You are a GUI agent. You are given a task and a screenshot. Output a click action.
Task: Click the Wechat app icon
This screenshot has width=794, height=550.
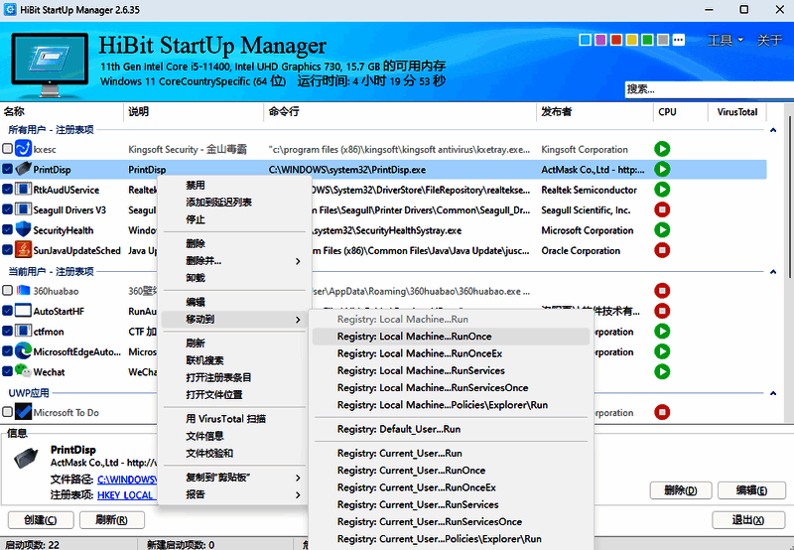click(23, 371)
